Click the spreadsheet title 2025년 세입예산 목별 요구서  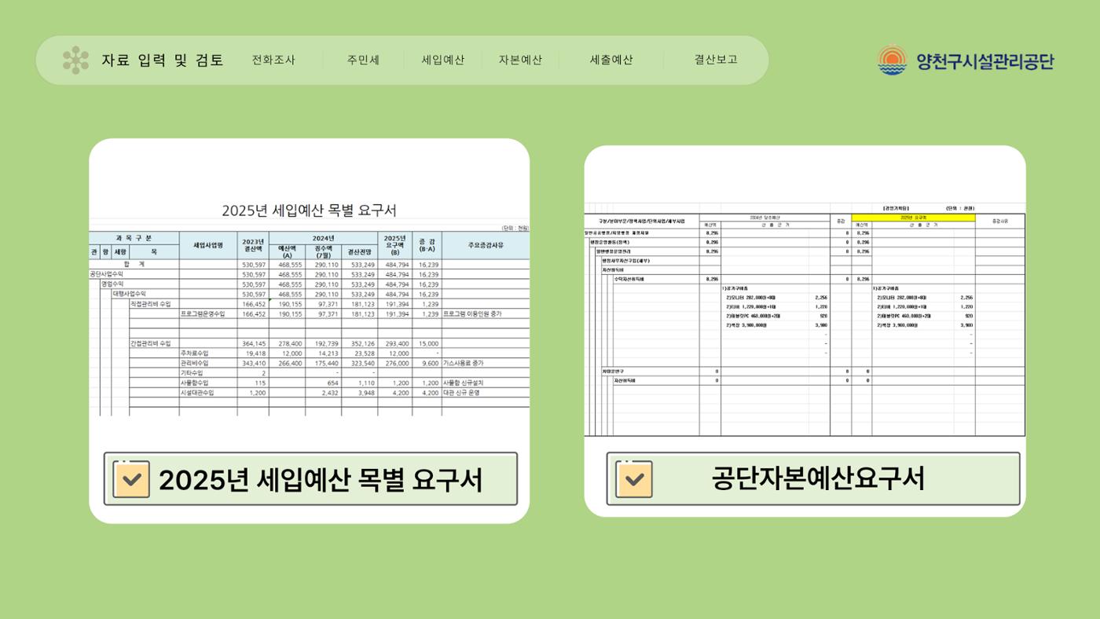309,211
